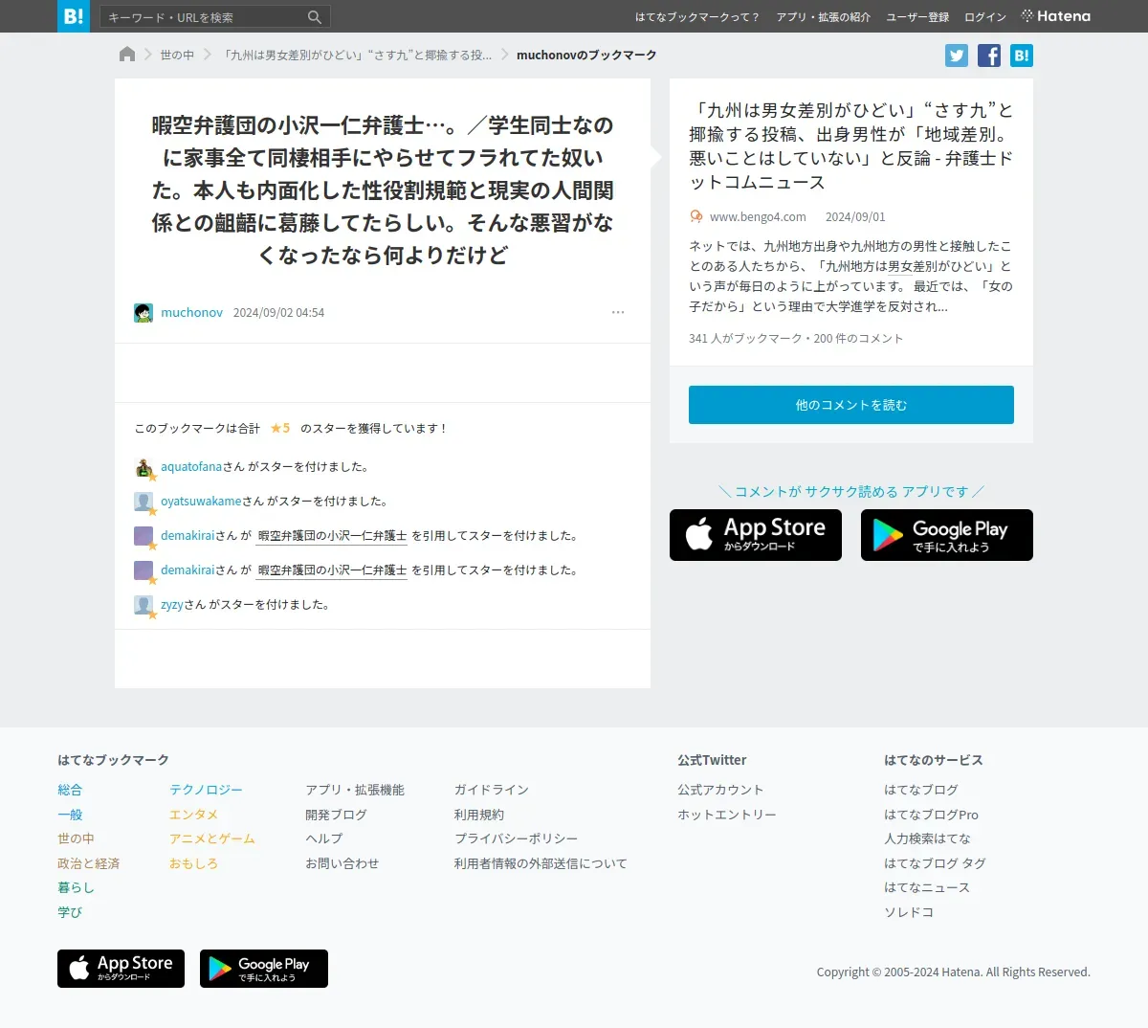Open aquatofana user link

pyautogui.click(x=191, y=467)
